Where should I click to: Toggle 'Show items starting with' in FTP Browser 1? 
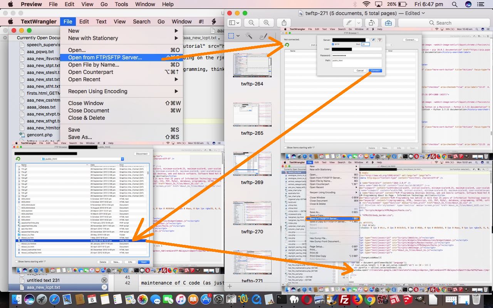[x=285, y=147]
